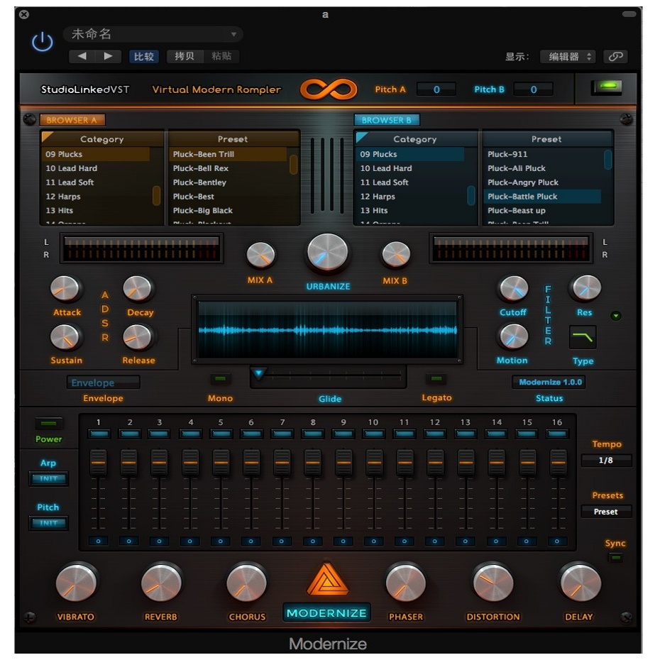Select the filter Type shape icon
The image size is (660, 660).
pyautogui.click(x=583, y=337)
